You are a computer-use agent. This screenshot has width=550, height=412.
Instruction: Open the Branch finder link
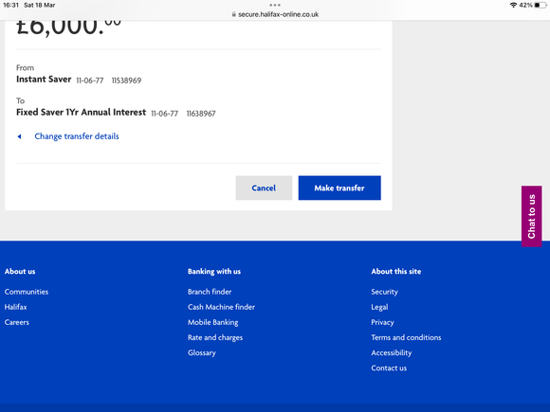click(x=210, y=292)
